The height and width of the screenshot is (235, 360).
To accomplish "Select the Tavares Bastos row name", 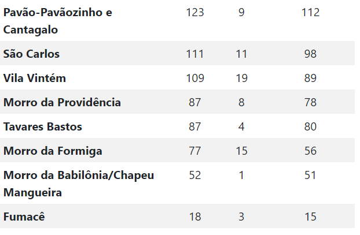I will pyautogui.click(x=43, y=126).
